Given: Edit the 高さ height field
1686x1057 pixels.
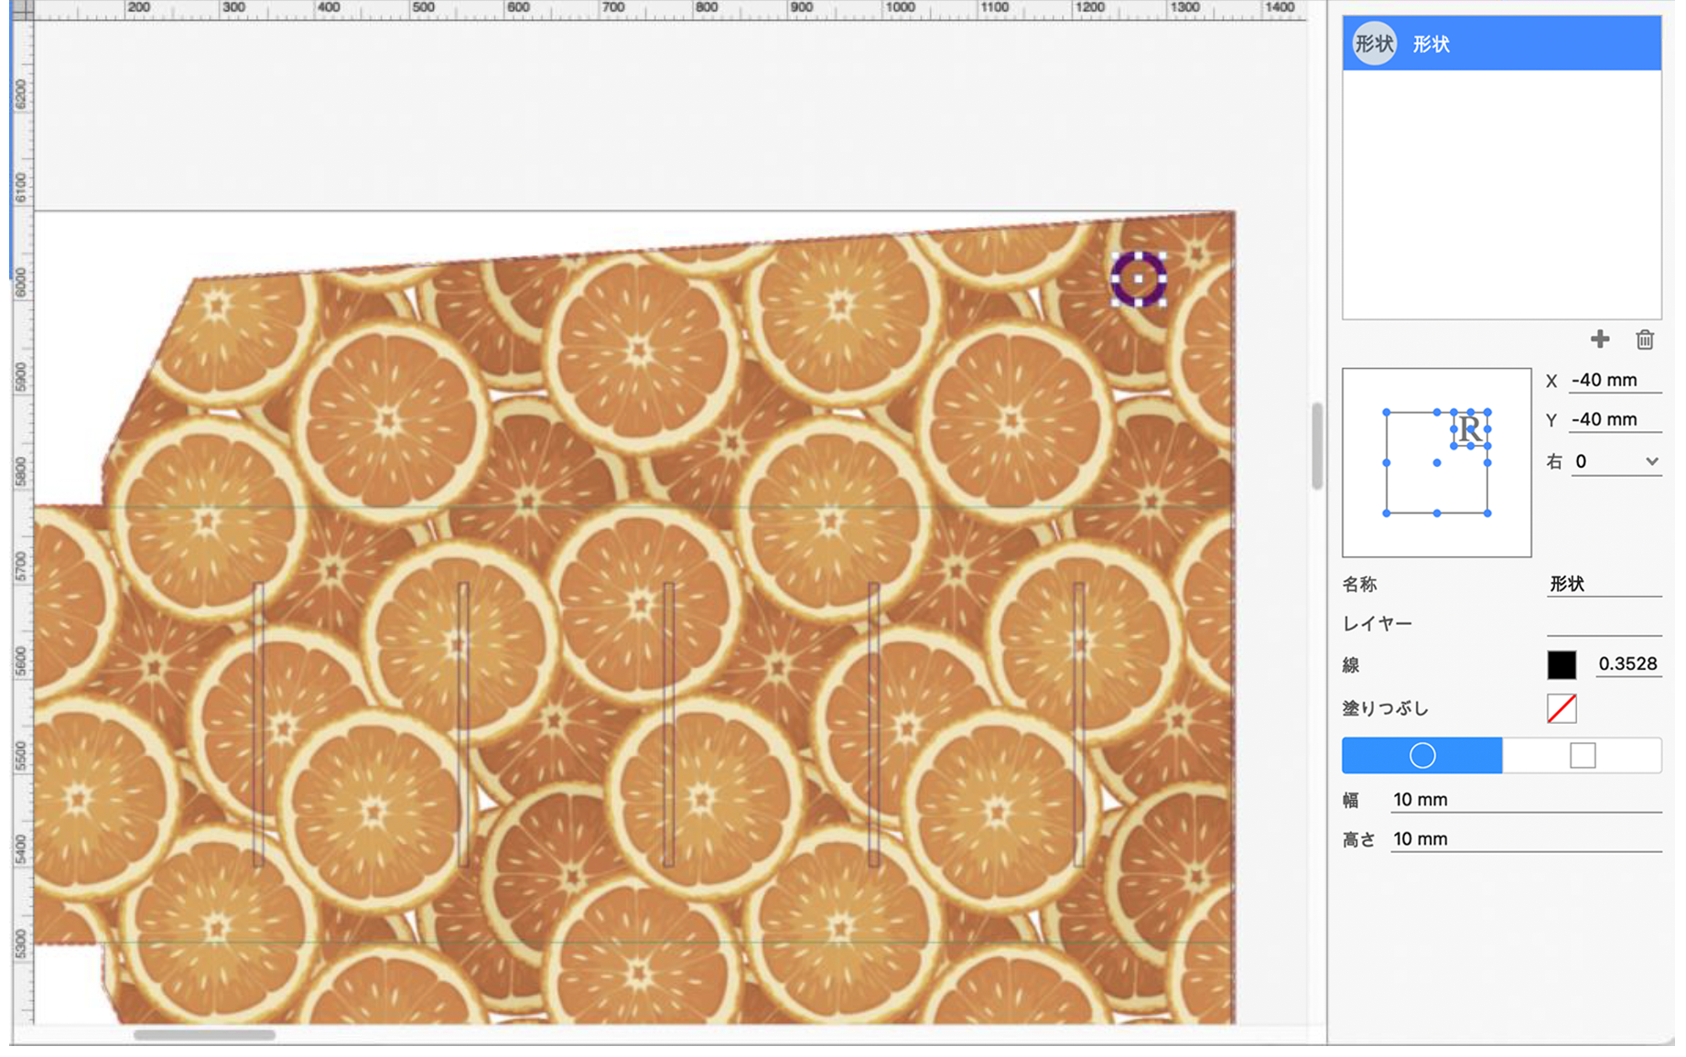Looking at the screenshot, I should point(1526,839).
